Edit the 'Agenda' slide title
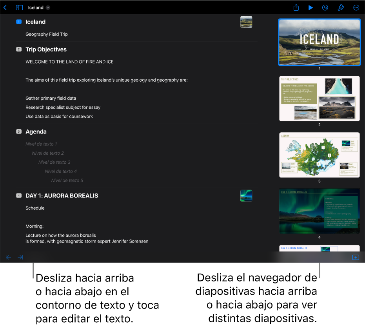Screen dimensions: 365x329 36,132
